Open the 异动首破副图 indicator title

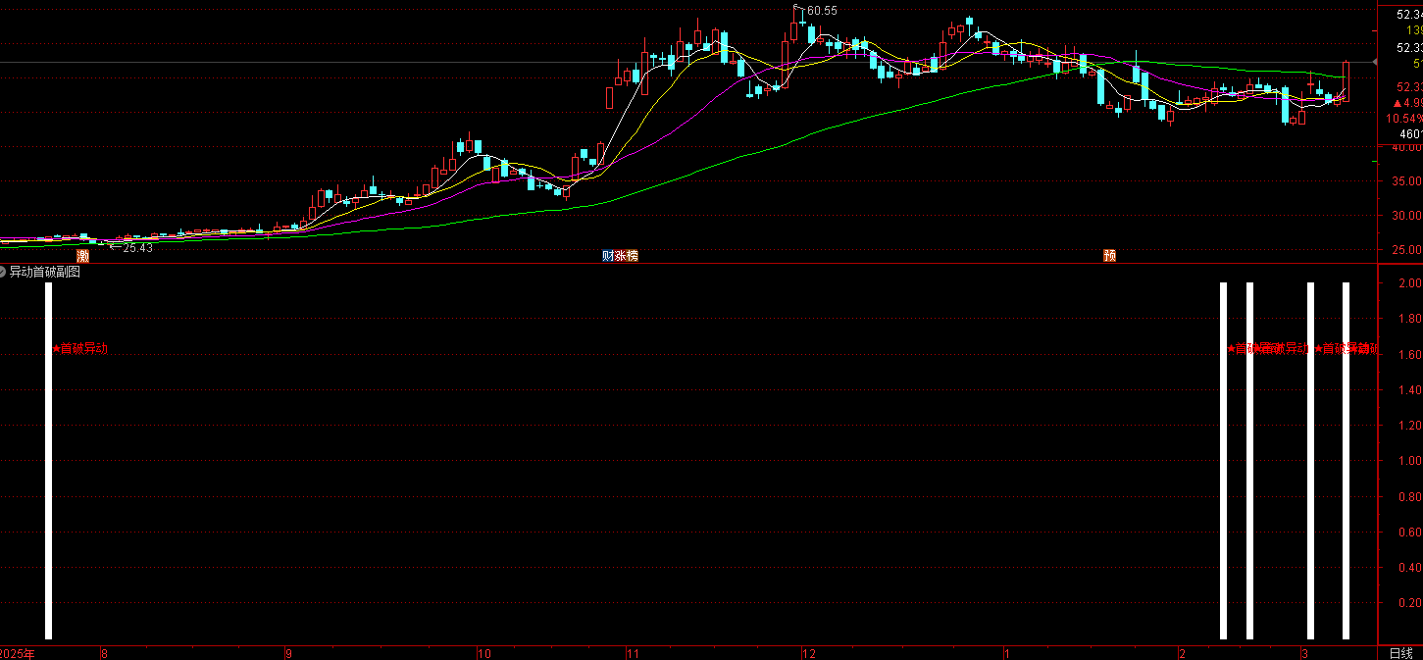pyautogui.click(x=45, y=272)
